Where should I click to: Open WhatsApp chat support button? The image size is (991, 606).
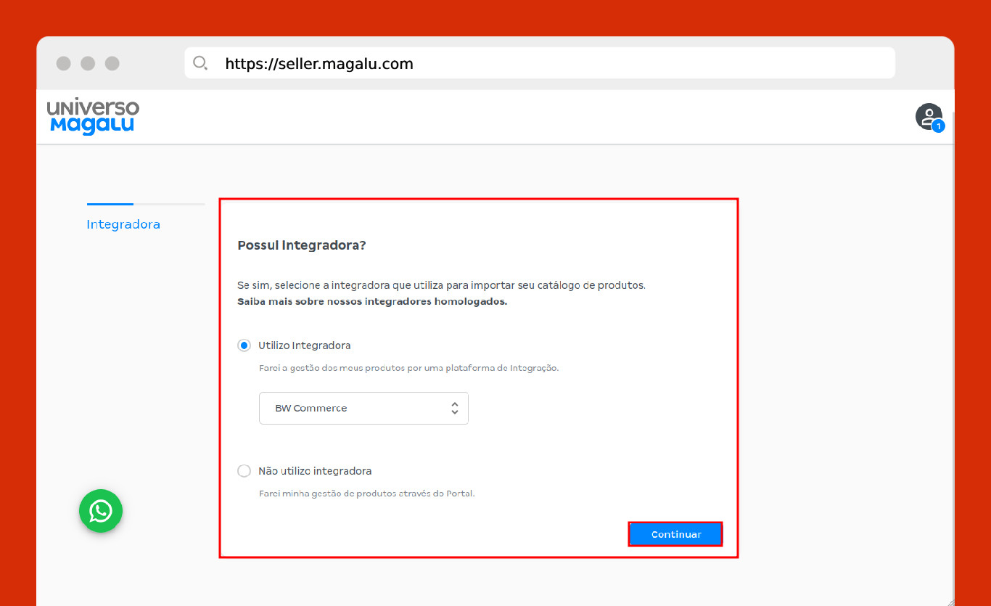(x=101, y=511)
